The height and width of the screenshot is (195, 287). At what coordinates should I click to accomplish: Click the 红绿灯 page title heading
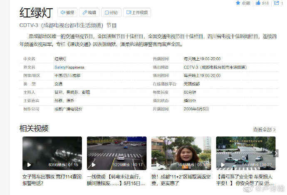(36, 13)
